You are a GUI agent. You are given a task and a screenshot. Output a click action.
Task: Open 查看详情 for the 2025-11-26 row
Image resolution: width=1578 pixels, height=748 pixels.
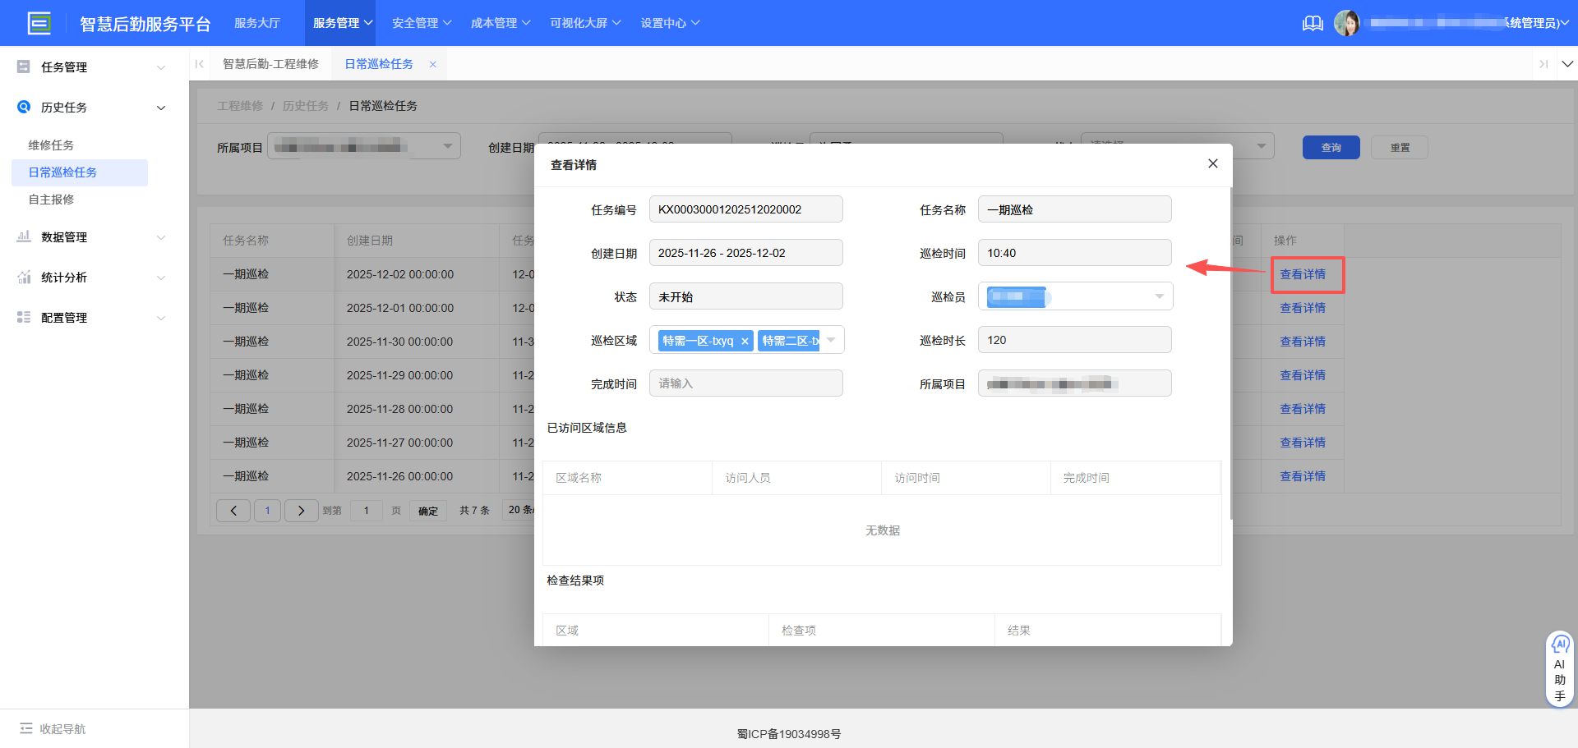pyautogui.click(x=1302, y=476)
